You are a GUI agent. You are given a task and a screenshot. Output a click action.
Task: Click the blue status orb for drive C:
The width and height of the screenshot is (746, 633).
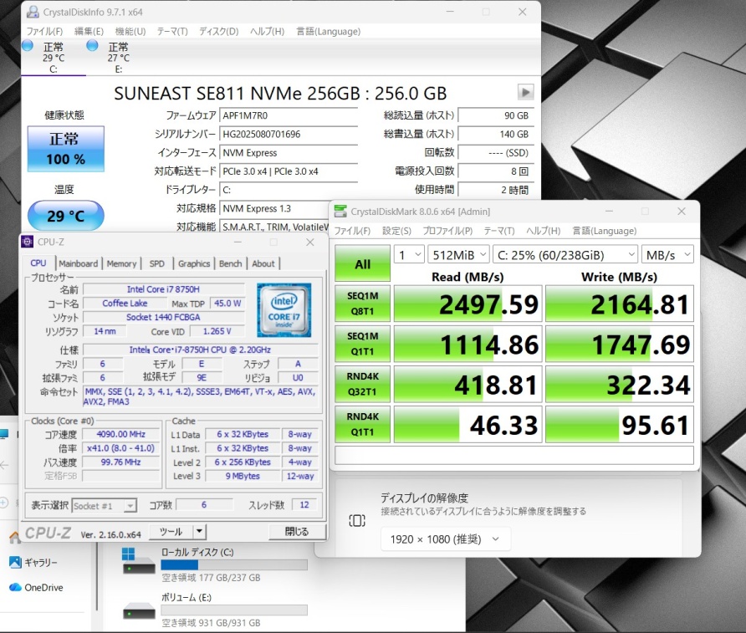point(28,46)
